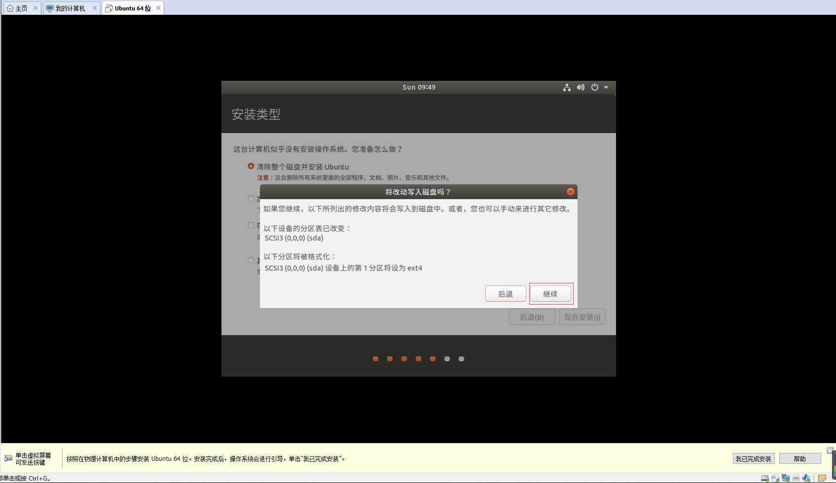Close the 将改动写入磁盘吗 dialog

(570, 192)
